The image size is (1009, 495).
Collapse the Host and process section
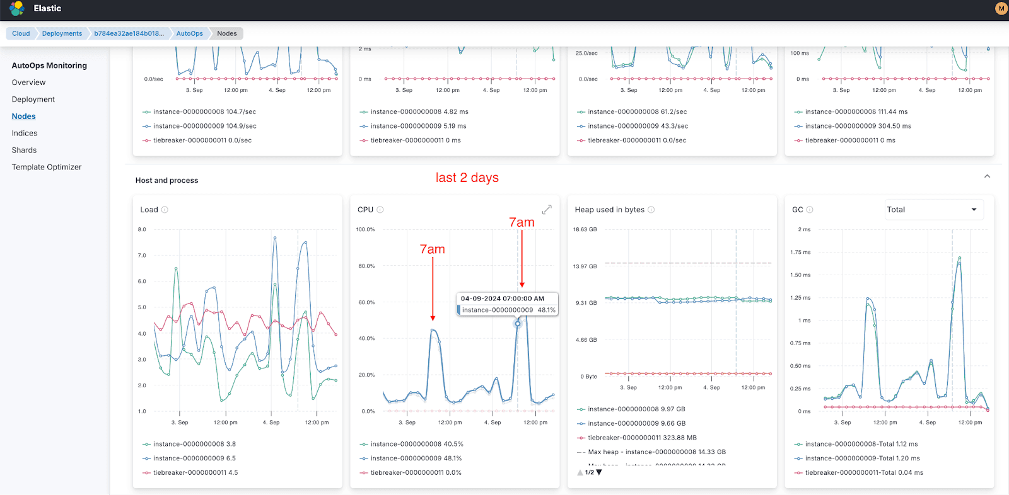click(x=987, y=177)
